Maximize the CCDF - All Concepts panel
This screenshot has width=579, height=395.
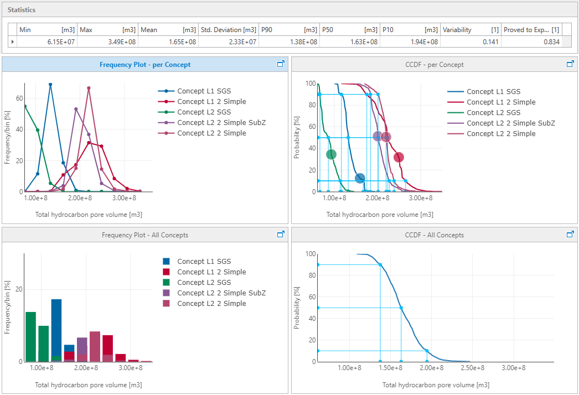(570, 235)
